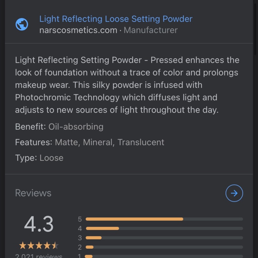258x258 pixels.
Task: Open reviews with the blue arrow button
Action: coord(234,193)
